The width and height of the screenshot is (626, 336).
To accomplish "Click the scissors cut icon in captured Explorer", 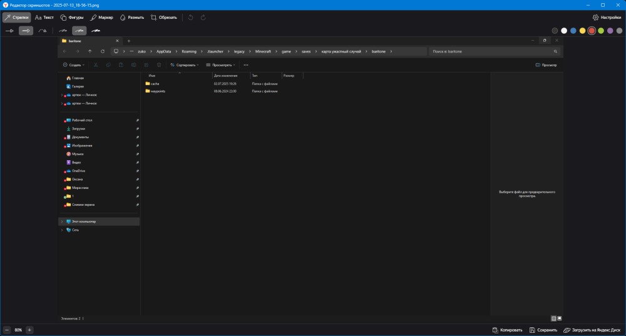I will coord(96,65).
